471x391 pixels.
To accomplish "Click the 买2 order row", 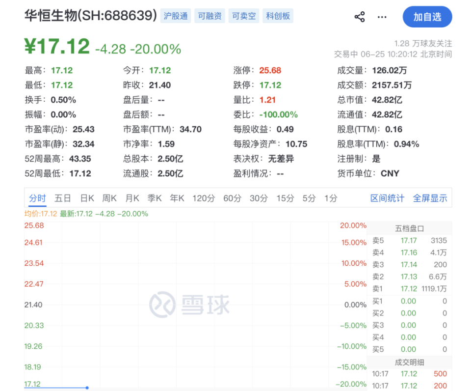I will (x=409, y=313).
